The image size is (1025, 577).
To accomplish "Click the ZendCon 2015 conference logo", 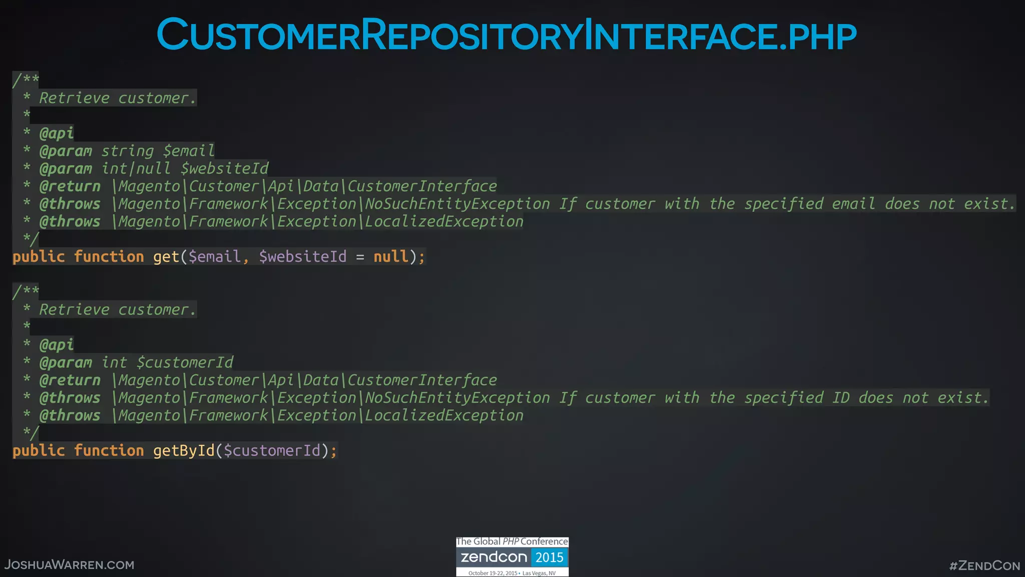I will [x=512, y=556].
